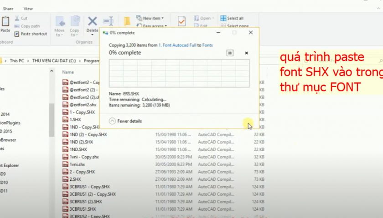This screenshot has width=383, height=218.
Task: Click the file icon beside 1ND.SHX
Action: (66, 149)
